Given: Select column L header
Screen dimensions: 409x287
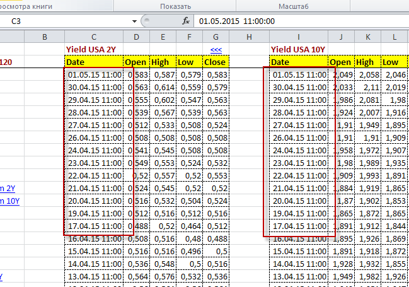Looking at the screenshot, I should click(x=394, y=37).
